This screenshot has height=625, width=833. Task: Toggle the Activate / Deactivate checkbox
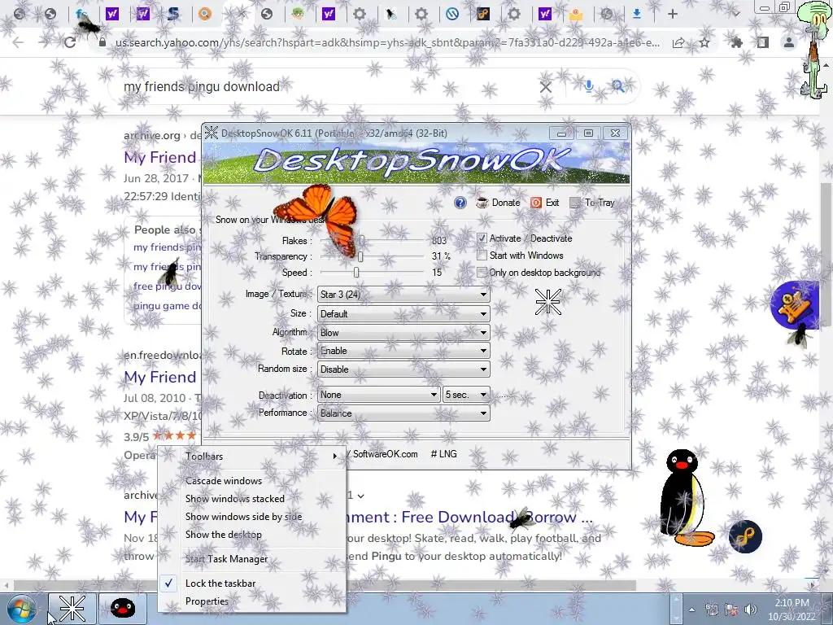[482, 238]
